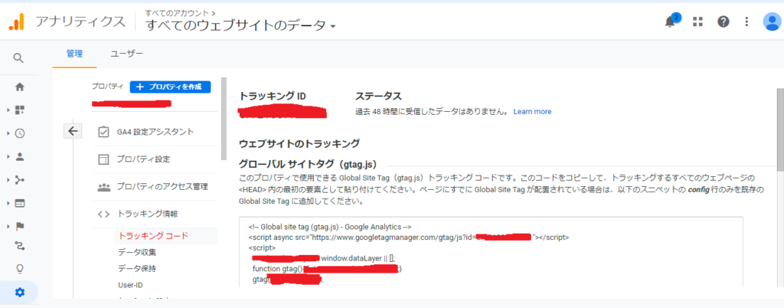Open the Discover lightbulb icon
Screen dimensions: 784x308
(x=19, y=268)
